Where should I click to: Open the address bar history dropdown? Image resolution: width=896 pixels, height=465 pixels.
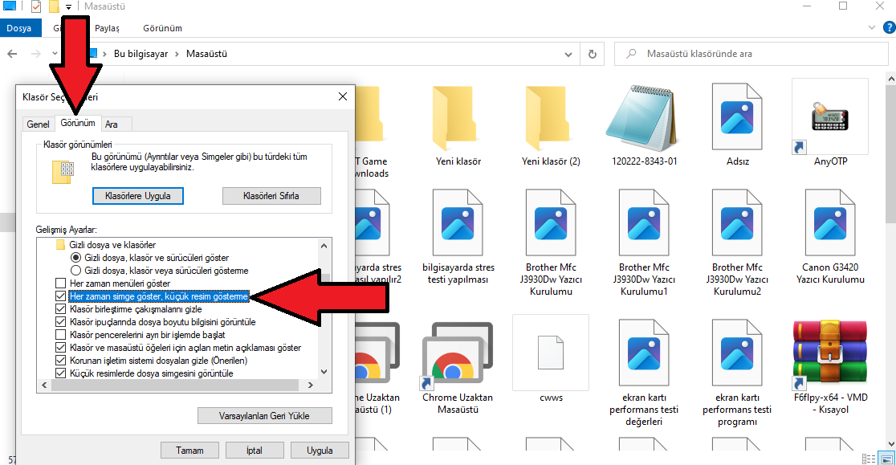[x=567, y=55]
